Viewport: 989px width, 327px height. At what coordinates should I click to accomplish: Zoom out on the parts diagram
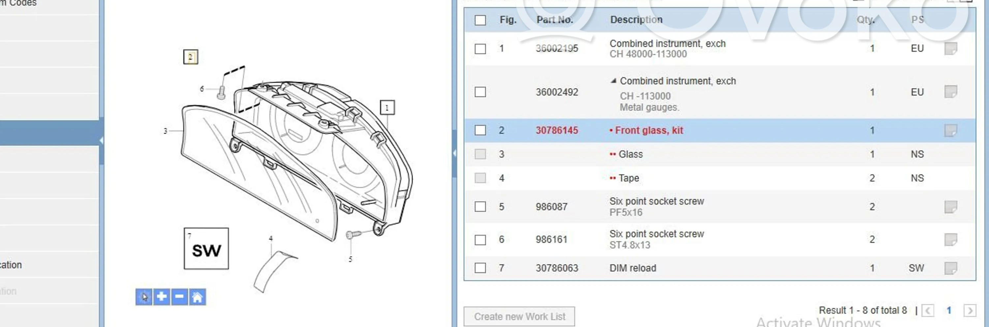pos(179,297)
